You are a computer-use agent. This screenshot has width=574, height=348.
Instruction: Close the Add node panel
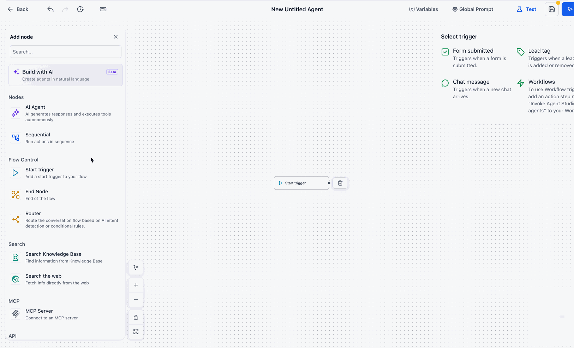tap(116, 37)
